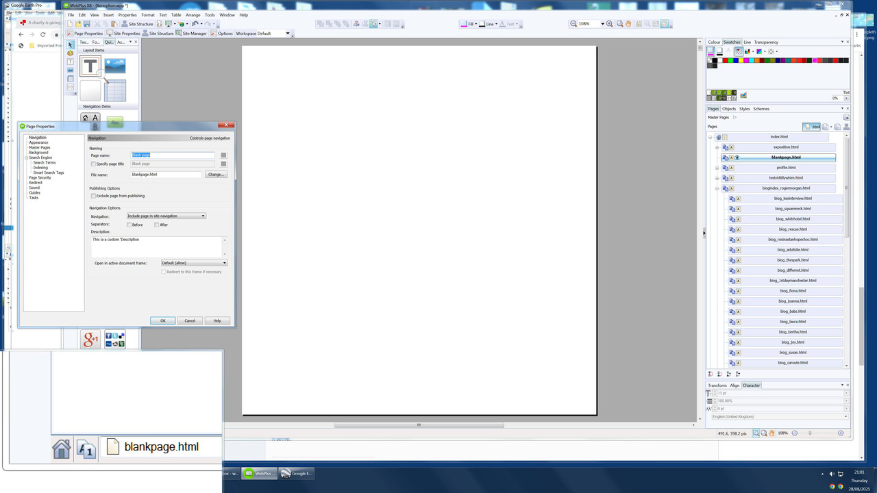The width and height of the screenshot is (877, 493).
Task: Choose the Picture layout item thumbnail
Action: (115, 66)
